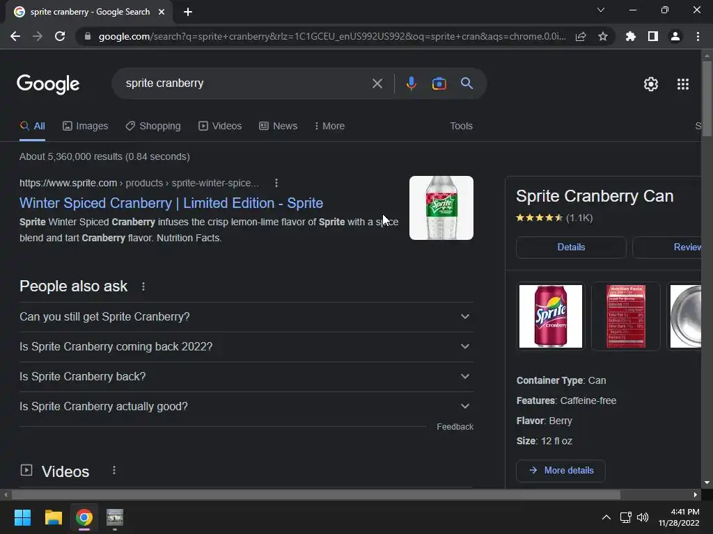This screenshot has height=534, width=713.
Task: Expand 'Can you still get Sprite Cranberry?'
Action: coord(246,317)
